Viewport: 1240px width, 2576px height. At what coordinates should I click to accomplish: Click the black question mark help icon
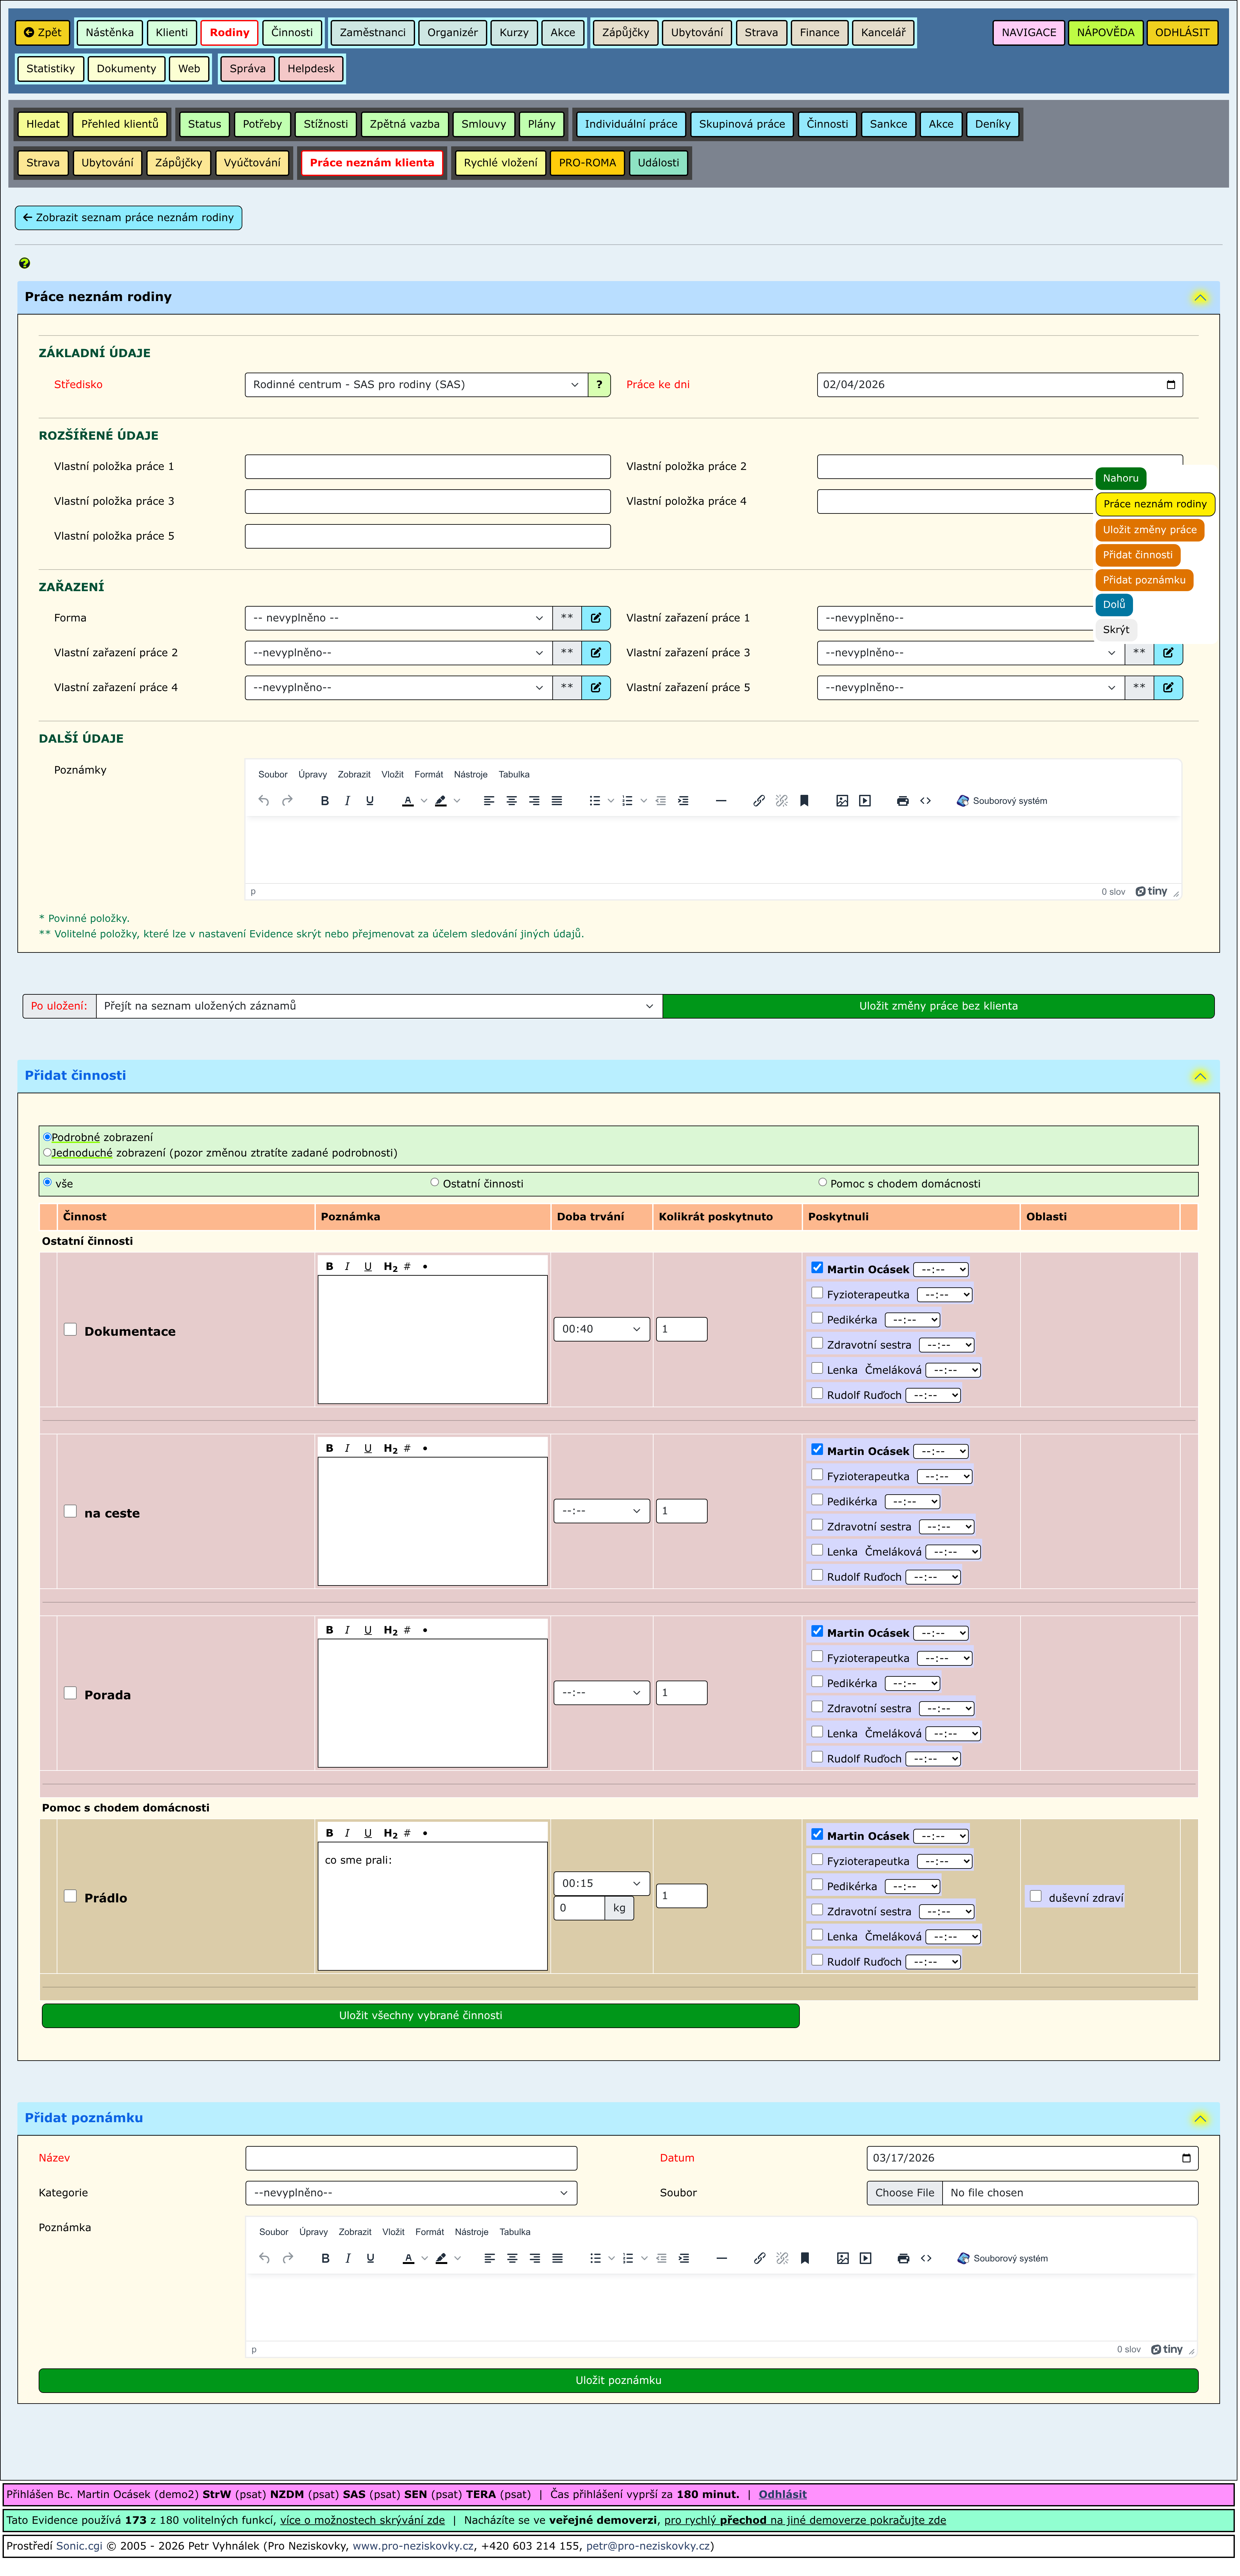(x=24, y=263)
